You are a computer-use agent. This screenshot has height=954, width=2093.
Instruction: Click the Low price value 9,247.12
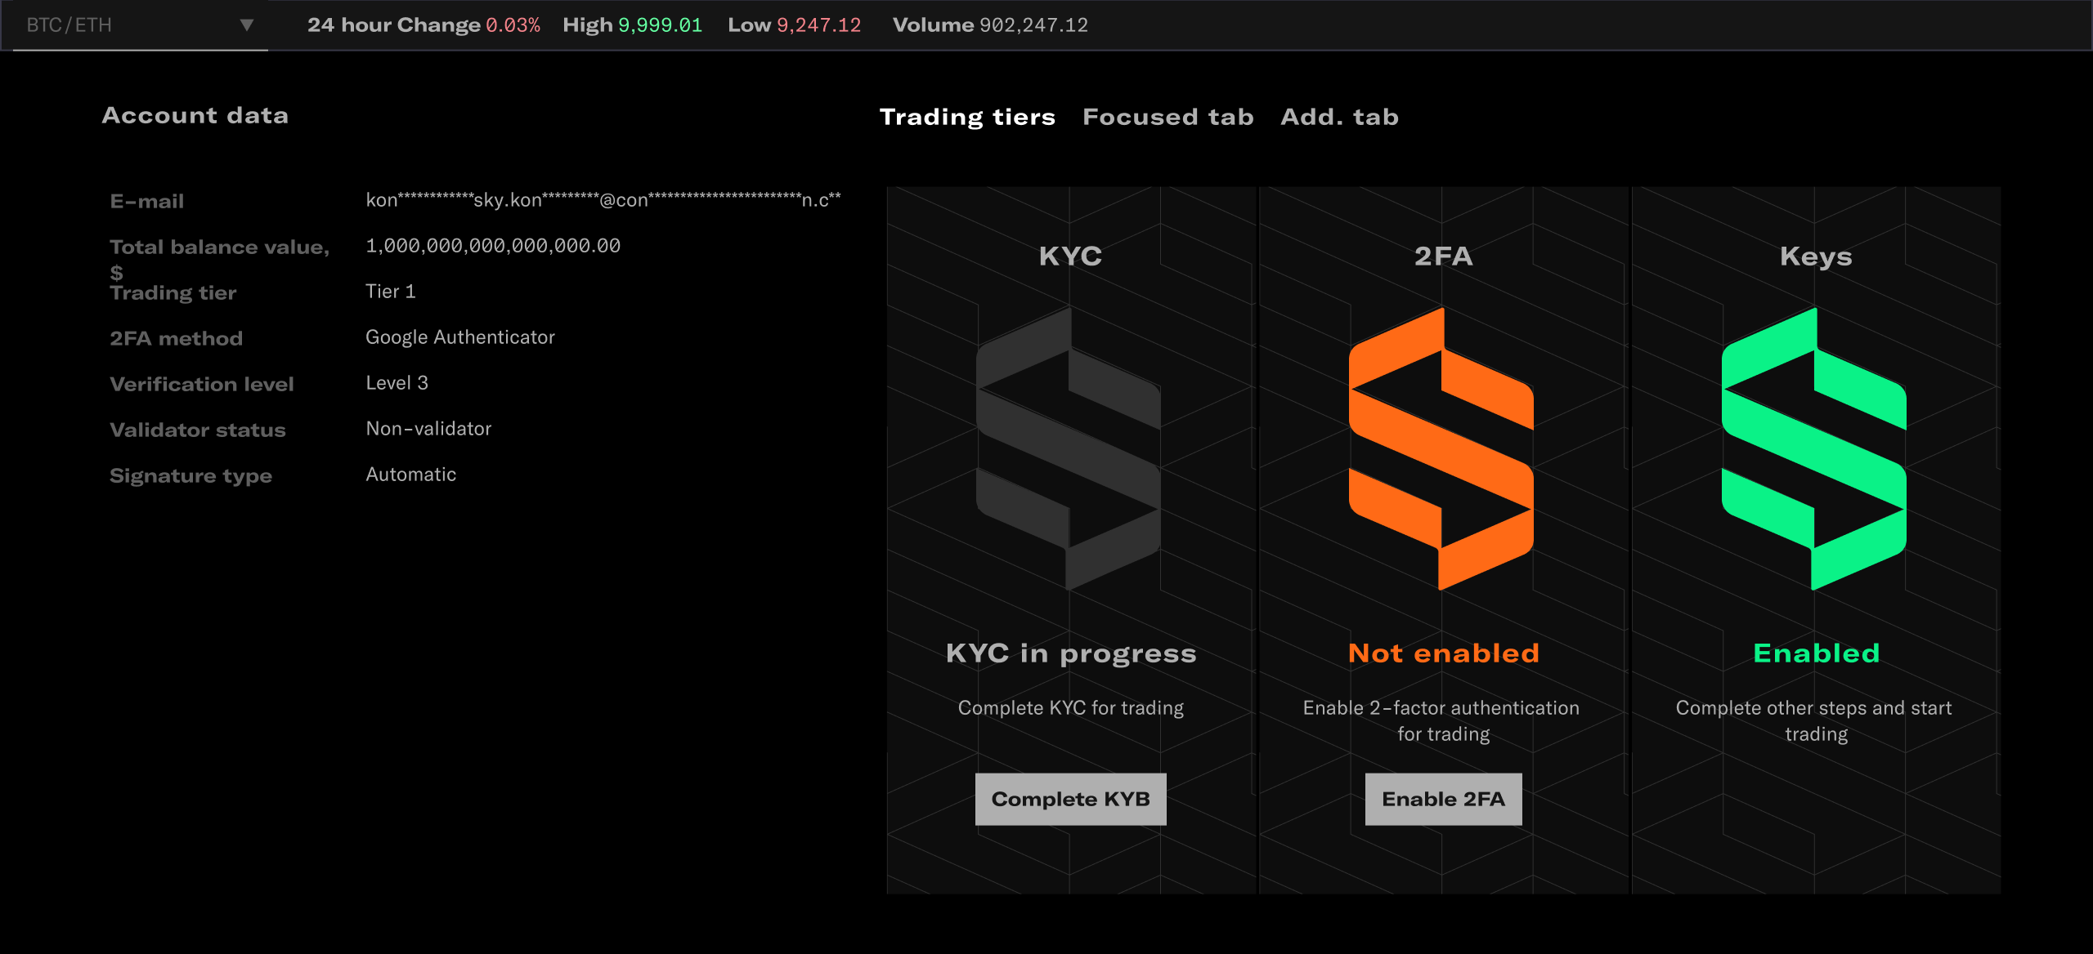point(818,25)
